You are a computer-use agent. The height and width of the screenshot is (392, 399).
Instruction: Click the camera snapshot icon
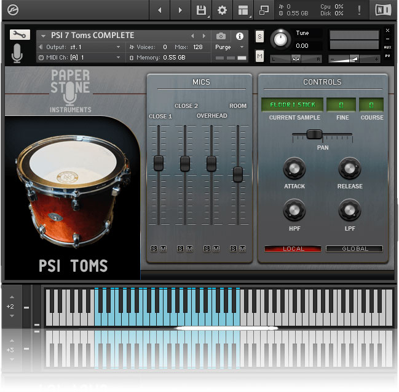pyautogui.click(x=221, y=36)
